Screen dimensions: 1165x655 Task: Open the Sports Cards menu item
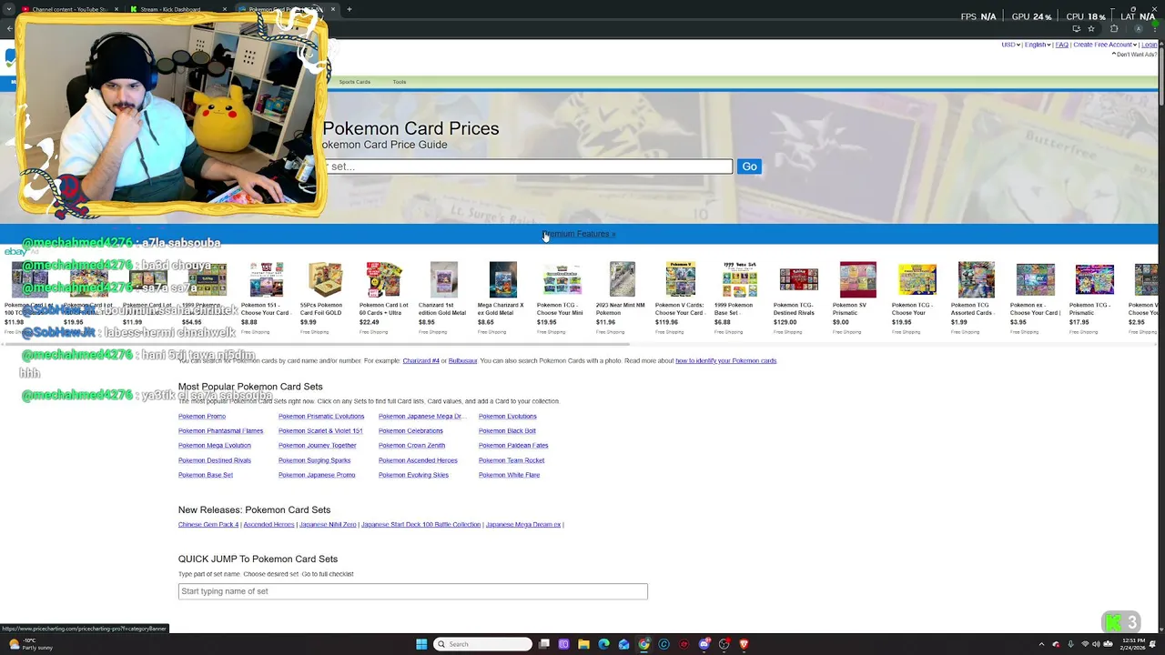[355, 82]
